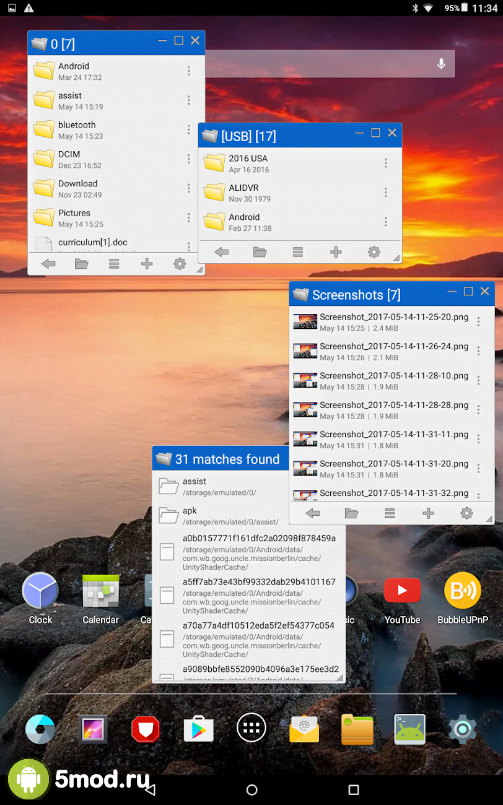Image resolution: width=503 pixels, height=805 pixels.
Task: Open settings gear in the 0 [7] window
Action: 180,264
